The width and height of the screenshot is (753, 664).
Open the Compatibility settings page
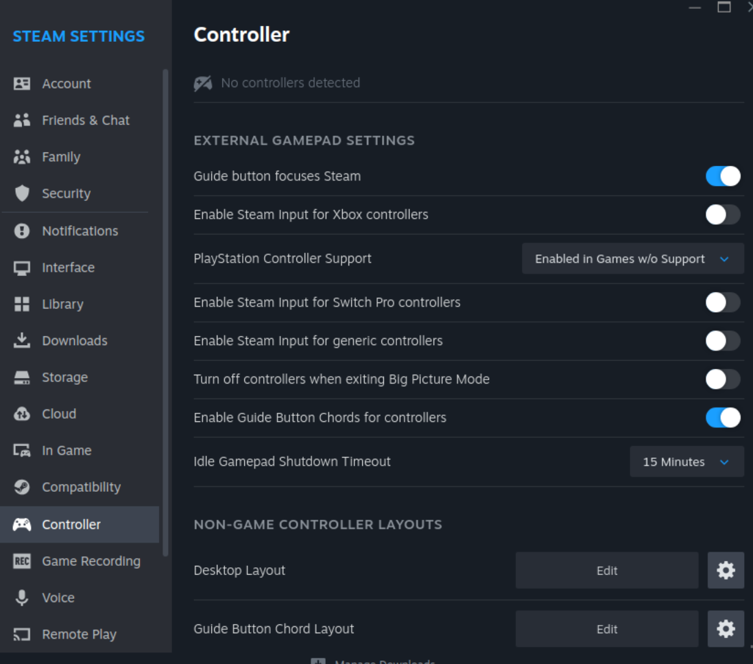80,487
